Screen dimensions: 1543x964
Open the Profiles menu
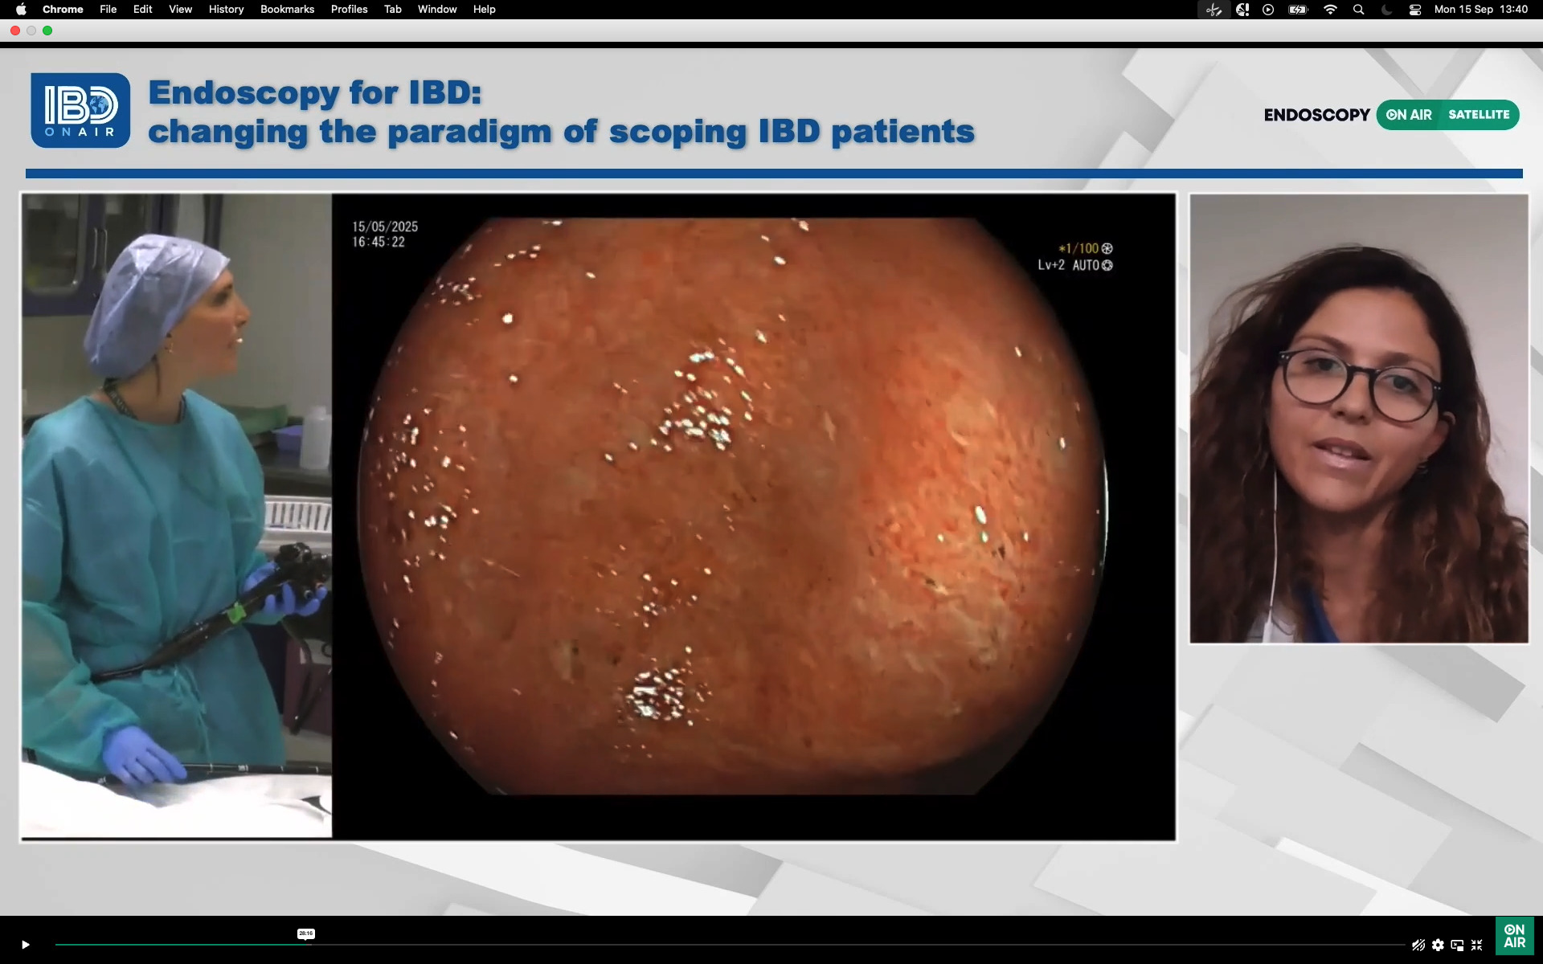click(349, 9)
